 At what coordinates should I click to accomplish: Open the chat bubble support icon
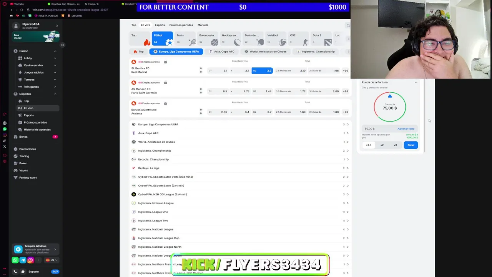tap(23, 272)
